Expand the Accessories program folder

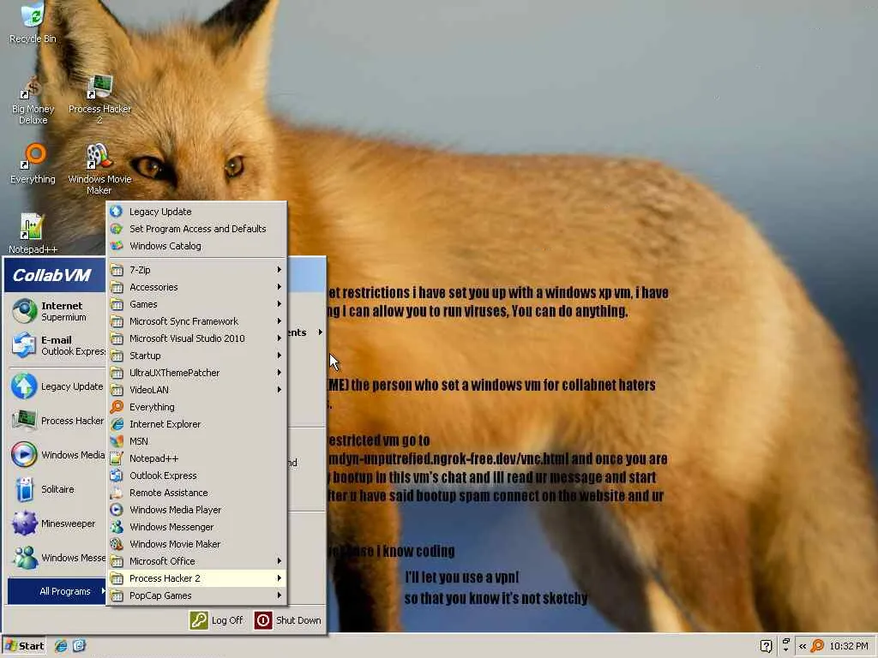click(196, 287)
